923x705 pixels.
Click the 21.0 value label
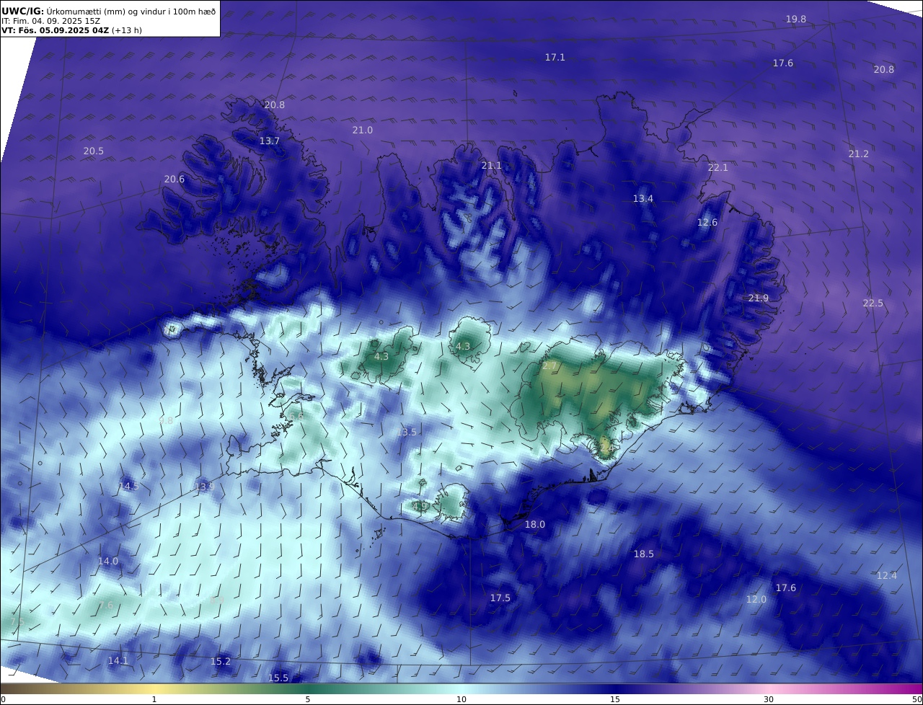[363, 130]
